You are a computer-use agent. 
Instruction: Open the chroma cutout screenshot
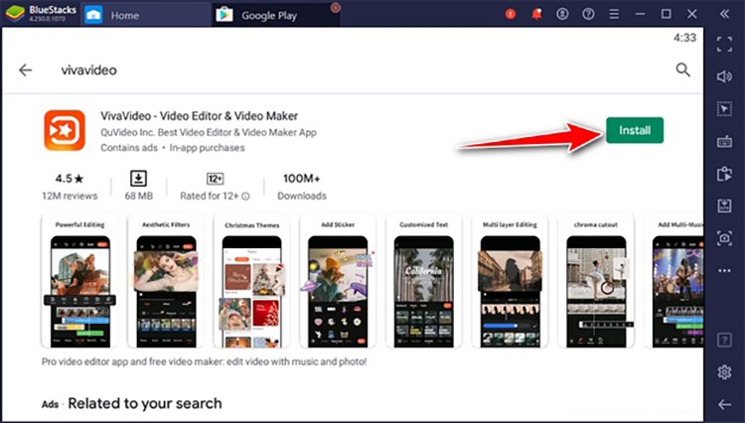[596, 281]
